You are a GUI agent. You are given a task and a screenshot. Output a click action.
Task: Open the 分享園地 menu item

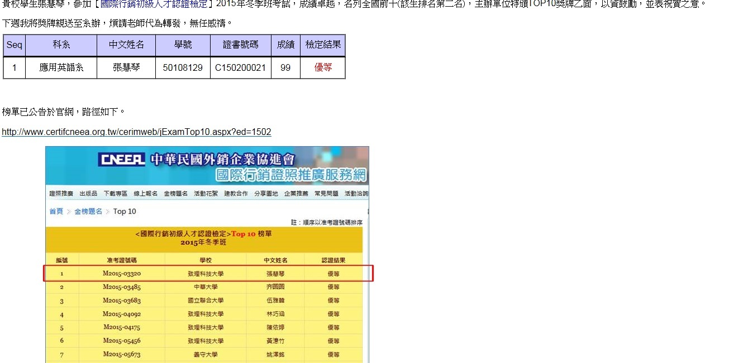tap(266, 193)
